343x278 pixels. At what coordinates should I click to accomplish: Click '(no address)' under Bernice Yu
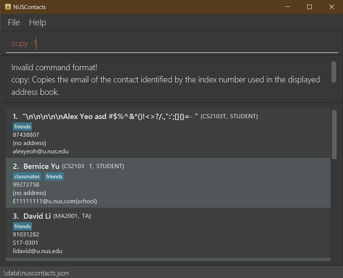(x=29, y=193)
